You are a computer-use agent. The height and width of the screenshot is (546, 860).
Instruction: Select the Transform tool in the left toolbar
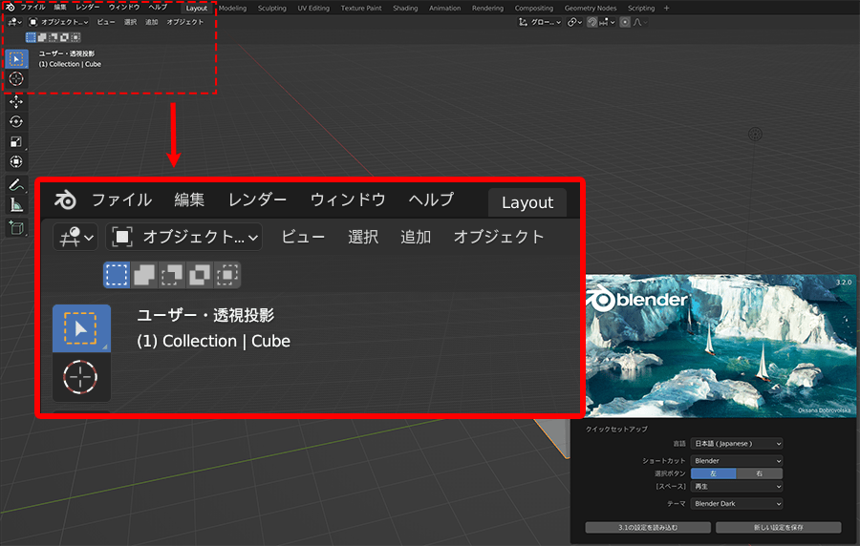[16, 161]
